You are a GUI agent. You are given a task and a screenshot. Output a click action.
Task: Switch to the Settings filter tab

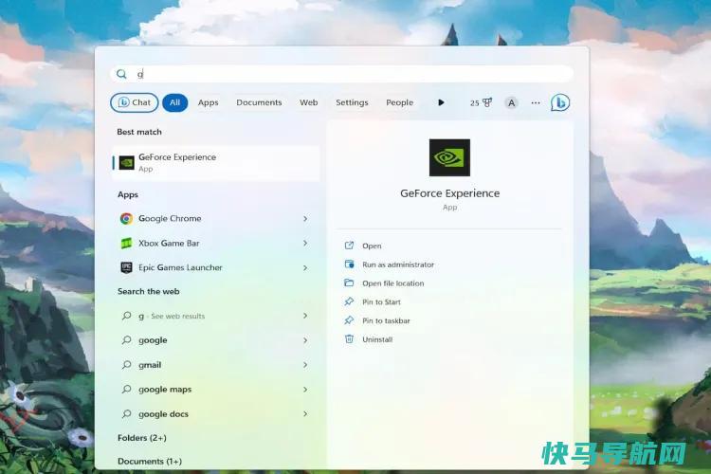pyautogui.click(x=352, y=102)
